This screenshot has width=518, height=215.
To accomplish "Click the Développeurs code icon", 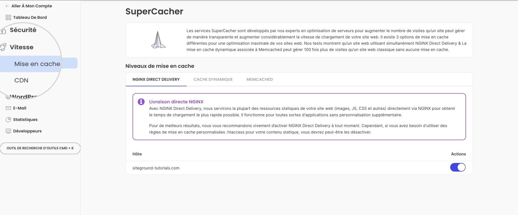I will (8, 131).
